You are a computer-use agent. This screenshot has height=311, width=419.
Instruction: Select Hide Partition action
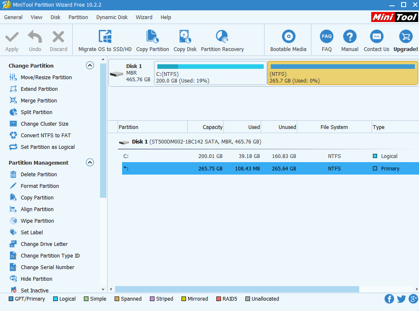[x=31, y=279]
